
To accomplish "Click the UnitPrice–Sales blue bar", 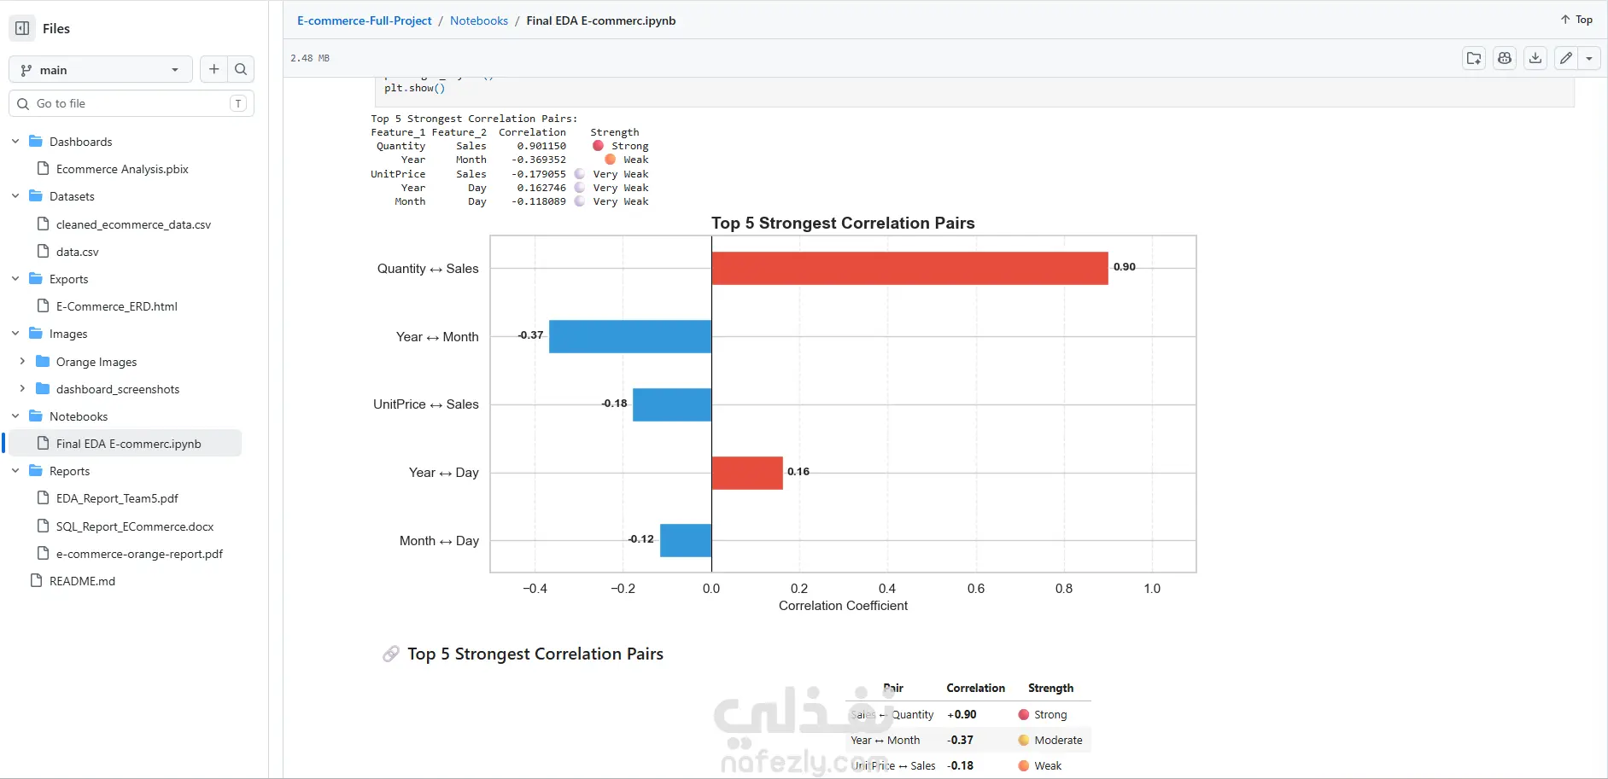I will coord(672,404).
